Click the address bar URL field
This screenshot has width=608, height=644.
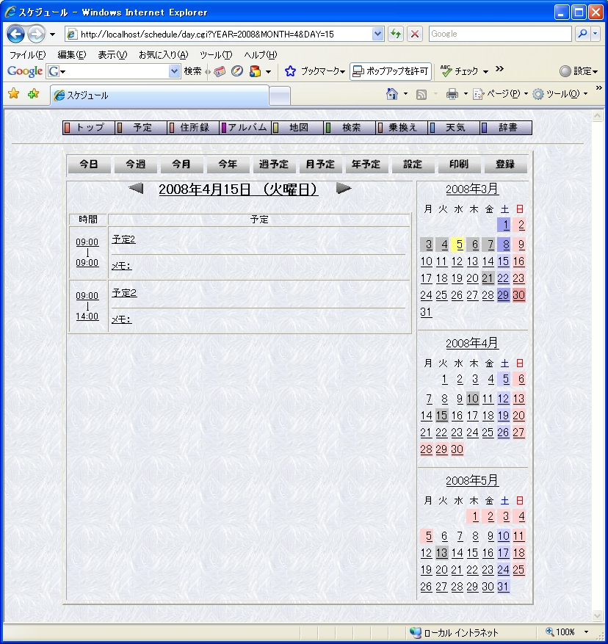(x=225, y=34)
